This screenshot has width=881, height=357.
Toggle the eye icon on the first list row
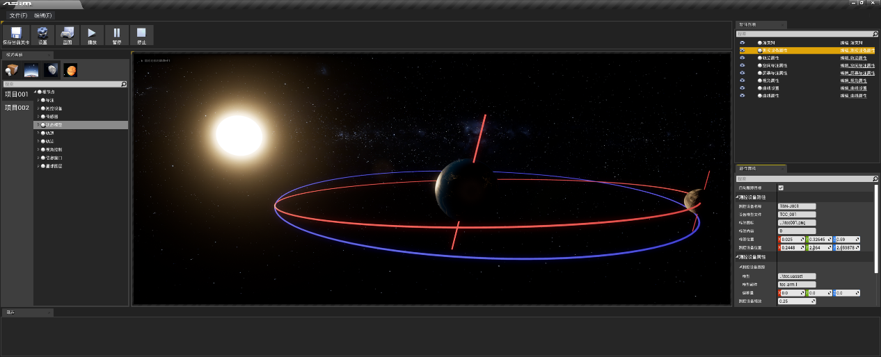[743, 43]
